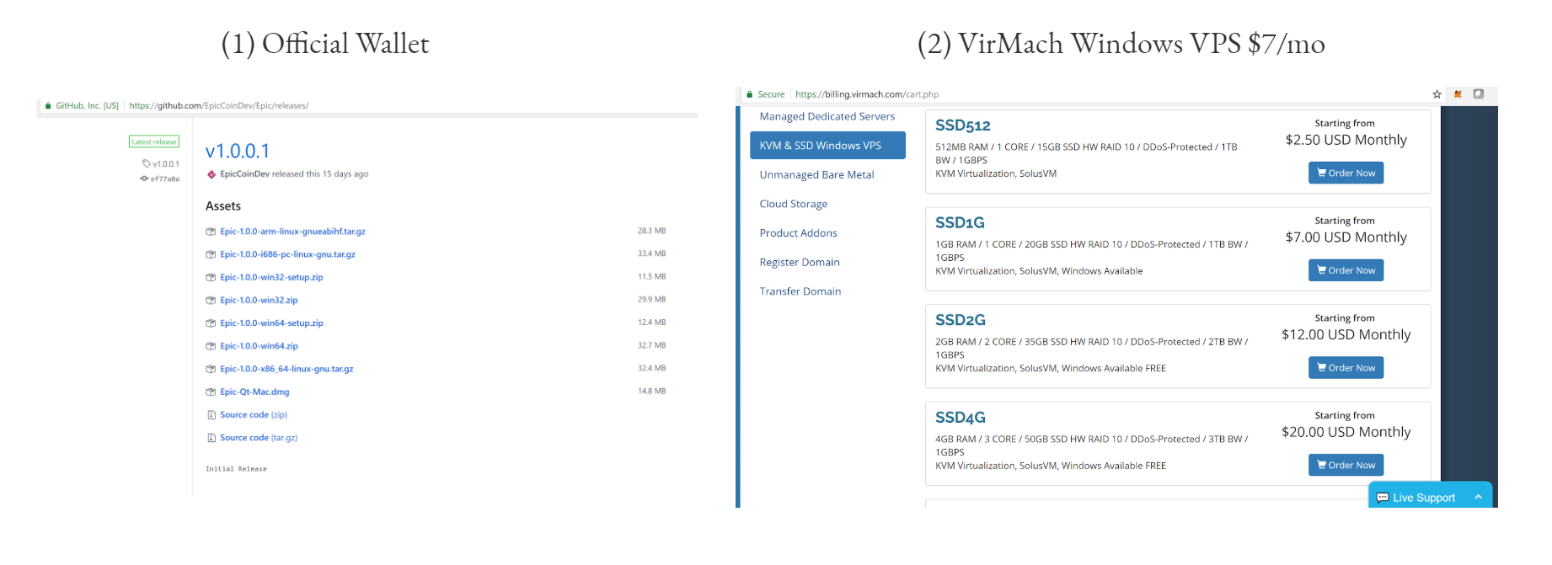Click the Latest release badge

[154, 141]
